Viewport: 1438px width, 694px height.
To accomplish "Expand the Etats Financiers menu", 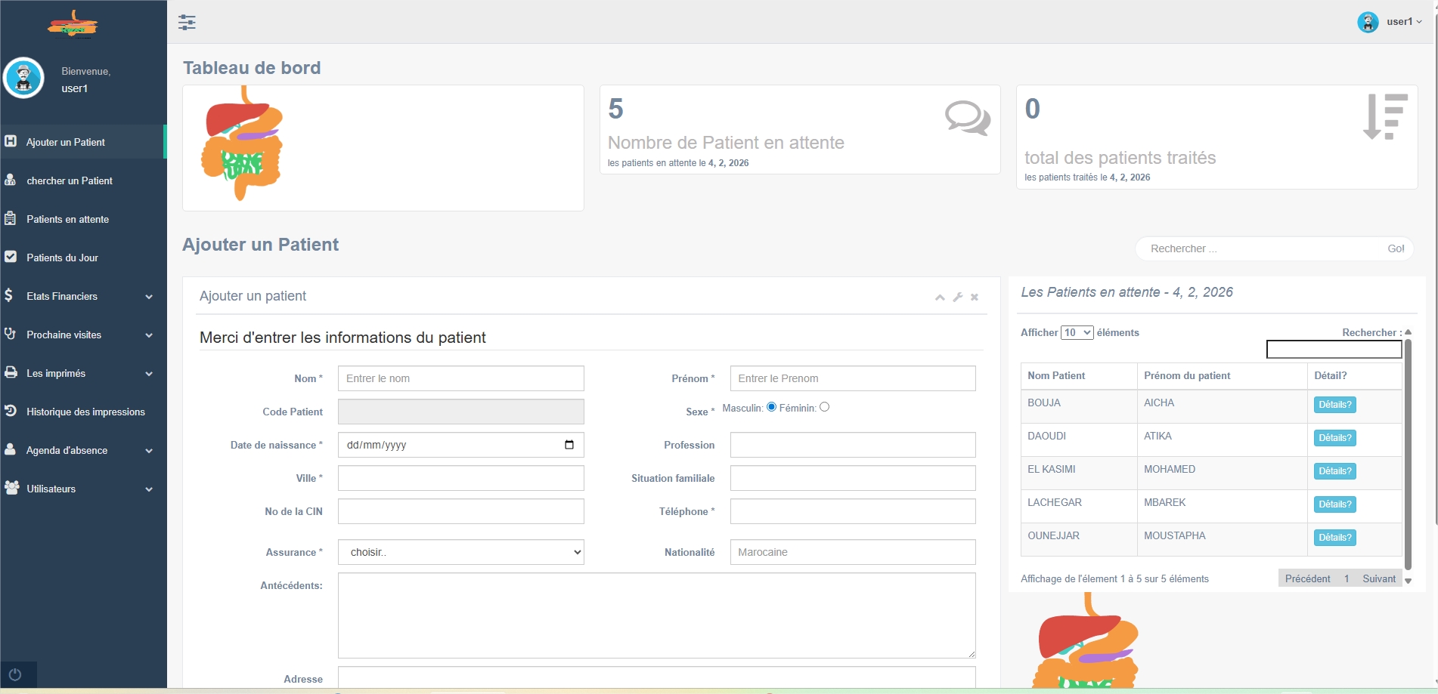I will pos(83,297).
